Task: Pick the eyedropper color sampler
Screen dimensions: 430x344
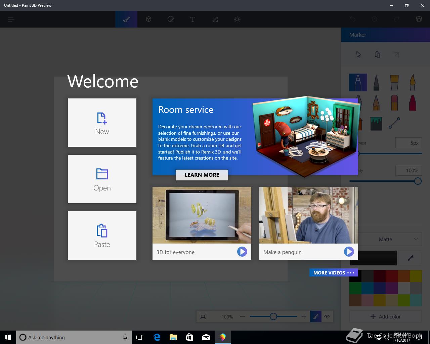Action: (x=411, y=258)
